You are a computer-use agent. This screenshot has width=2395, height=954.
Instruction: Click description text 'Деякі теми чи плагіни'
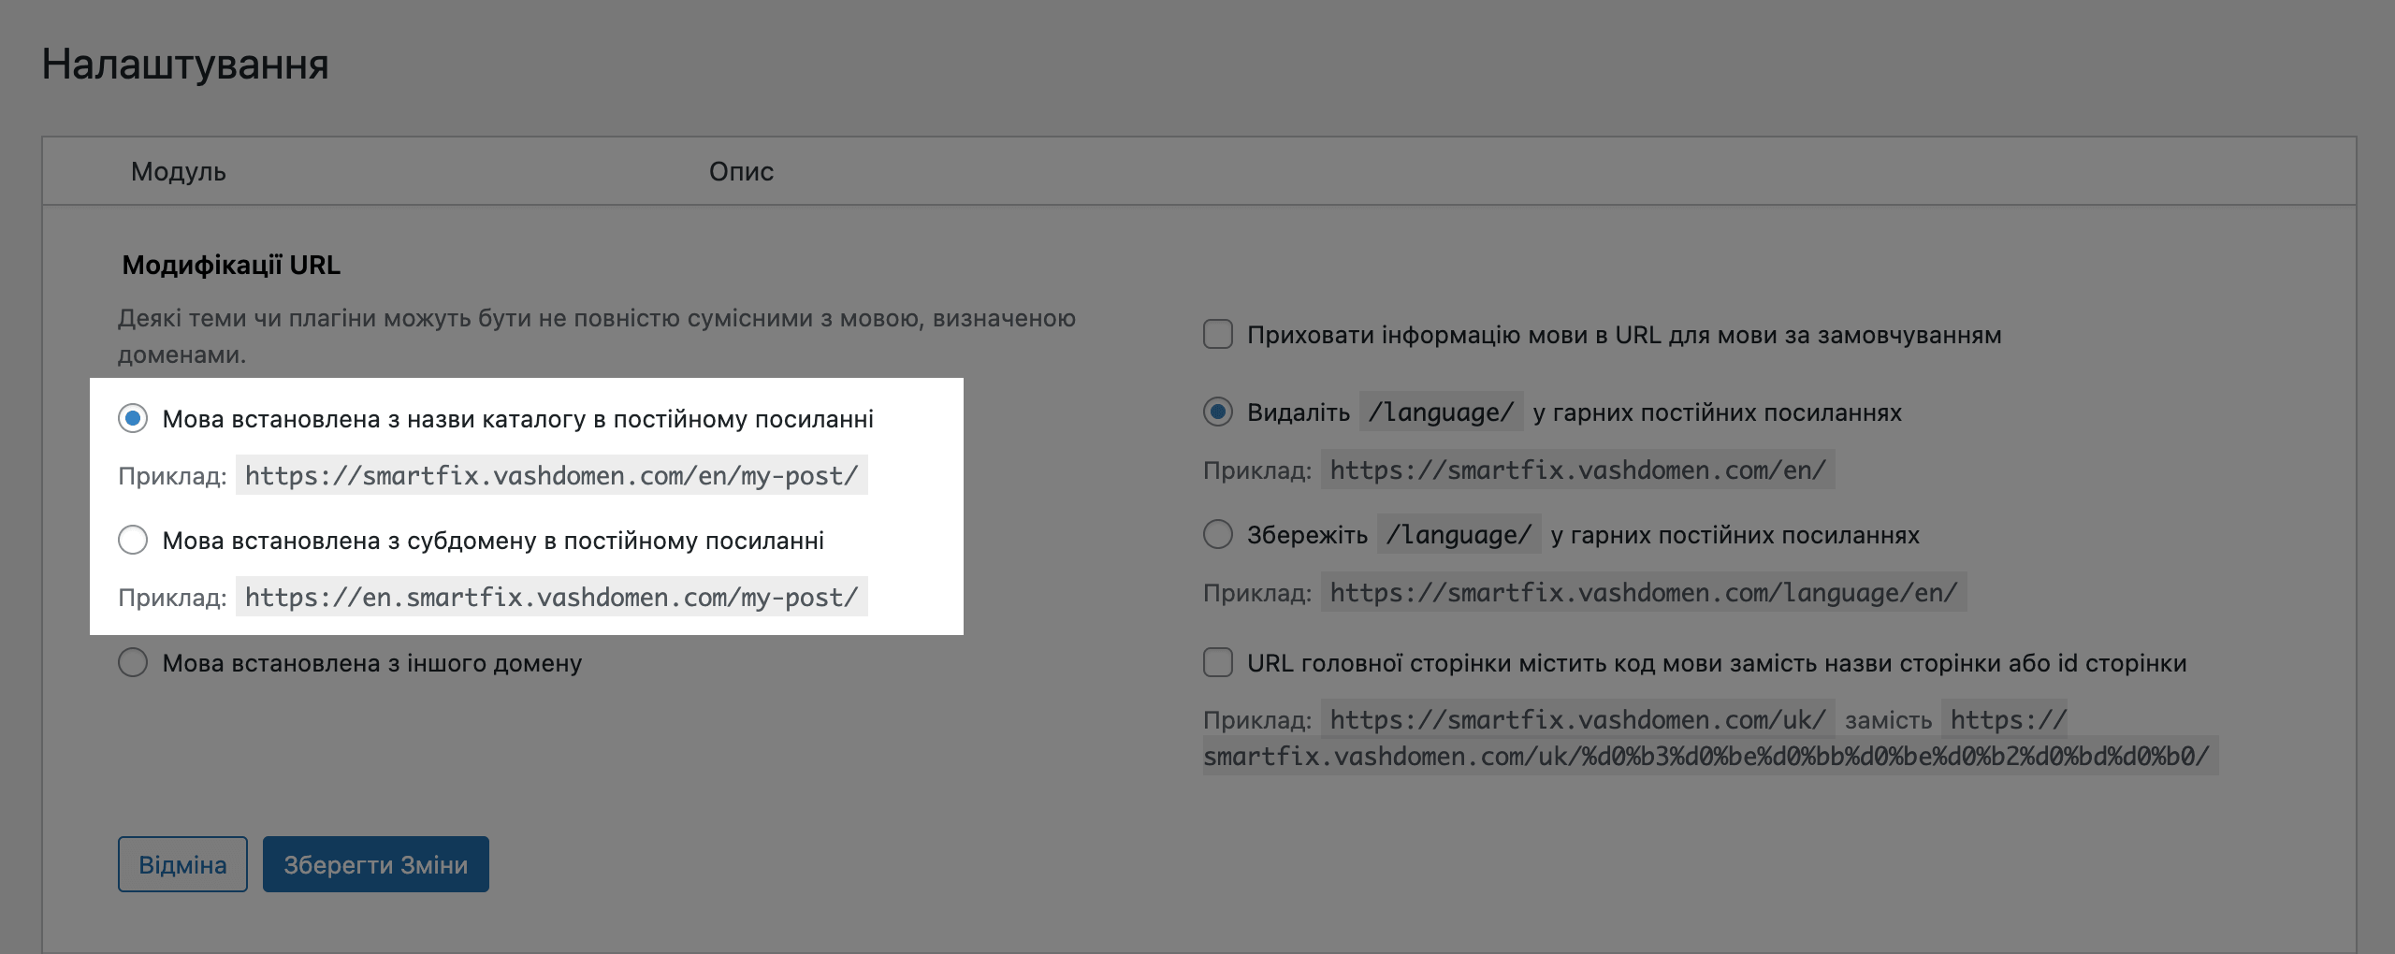(596, 336)
